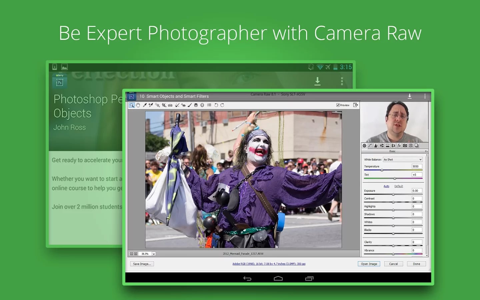480x300 pixels.
Task: Click the Contrast slider handle
Action: tap(393, 202)
